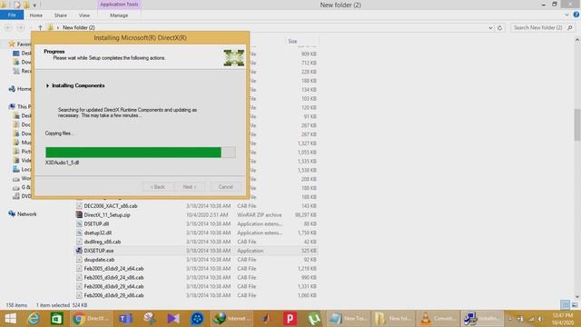Select the file Feb2006_d3dx9_29_x86.cab

[x=113, y=295]
